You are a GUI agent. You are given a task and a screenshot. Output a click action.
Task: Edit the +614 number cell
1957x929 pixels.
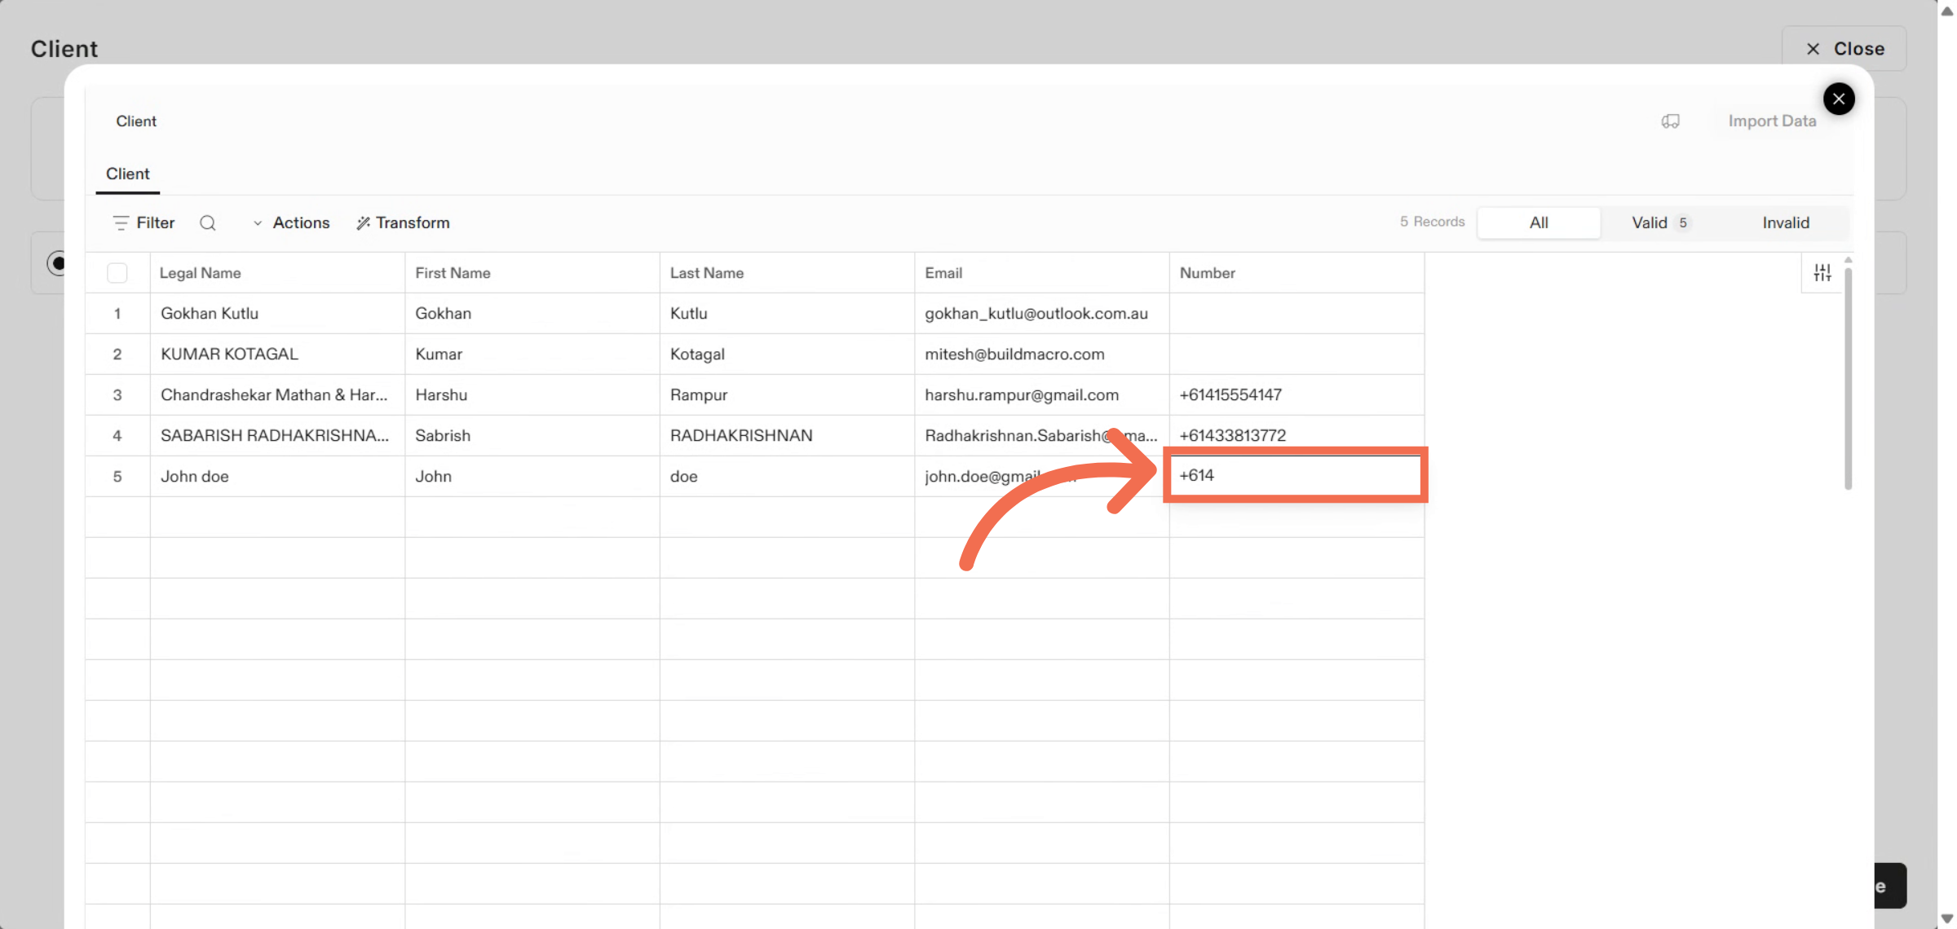tap(1295, 475)
